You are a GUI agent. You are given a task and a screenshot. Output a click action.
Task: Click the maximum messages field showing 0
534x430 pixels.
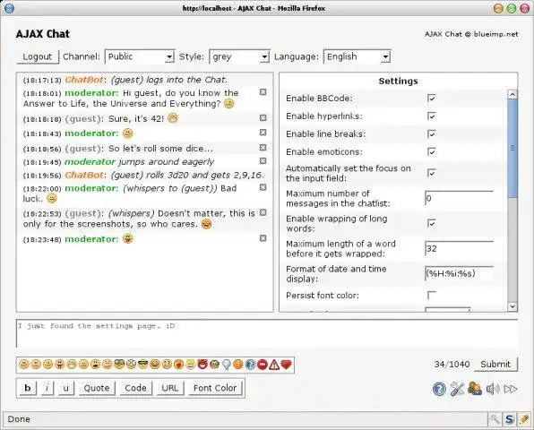459,198
